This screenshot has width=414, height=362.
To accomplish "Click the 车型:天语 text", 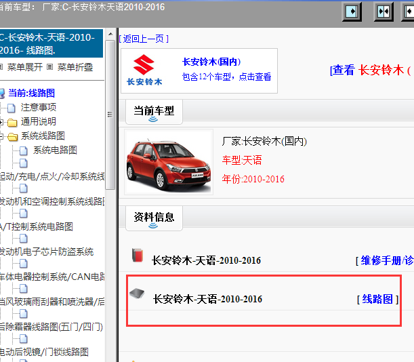I will tap(242, 160).
